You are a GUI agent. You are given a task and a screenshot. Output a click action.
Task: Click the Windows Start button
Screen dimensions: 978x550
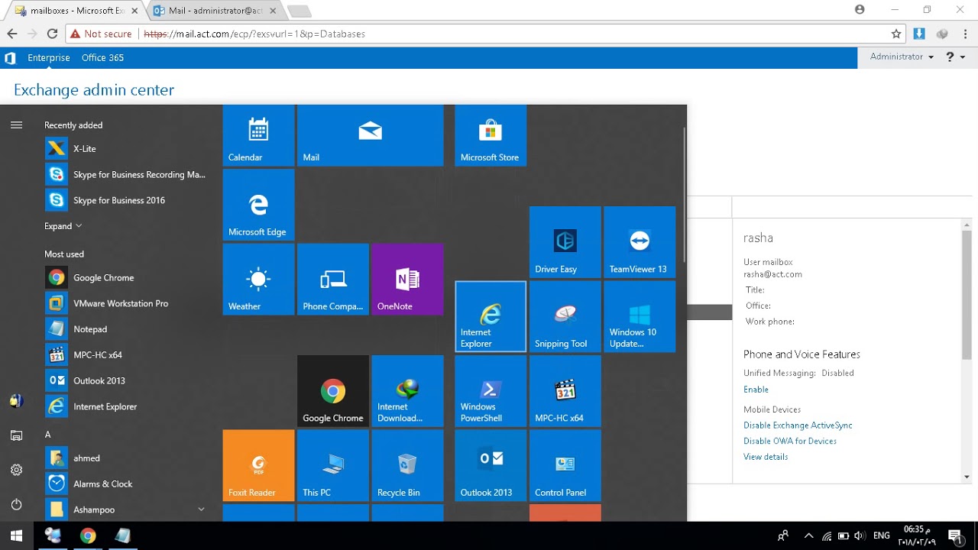click(17, 535)
